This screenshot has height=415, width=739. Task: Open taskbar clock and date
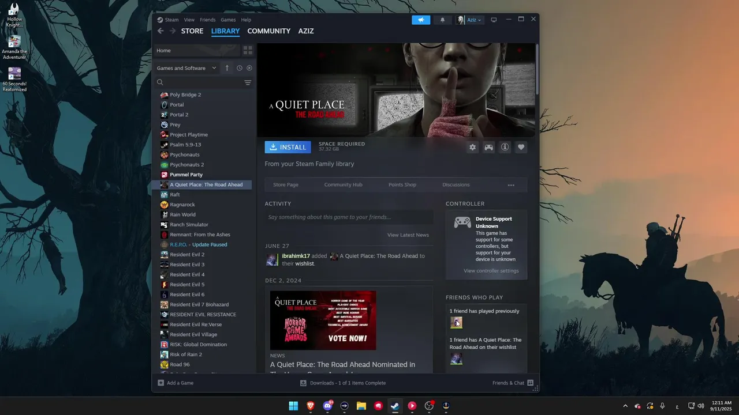[x=721, y=406]
